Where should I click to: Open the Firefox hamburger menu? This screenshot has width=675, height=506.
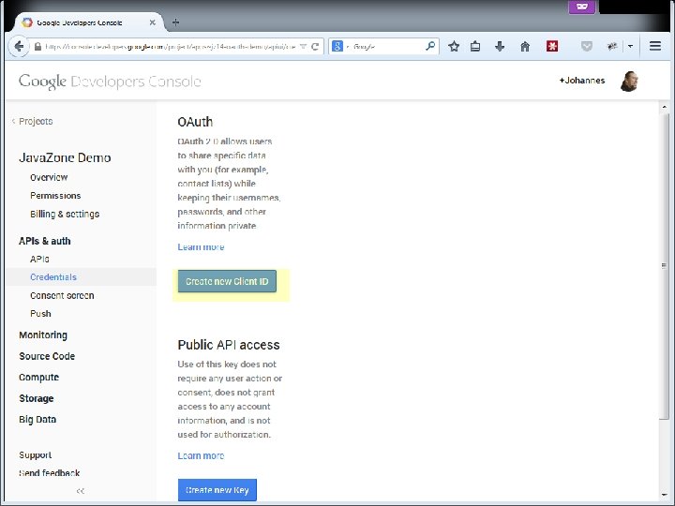click(x=654, y=46)
